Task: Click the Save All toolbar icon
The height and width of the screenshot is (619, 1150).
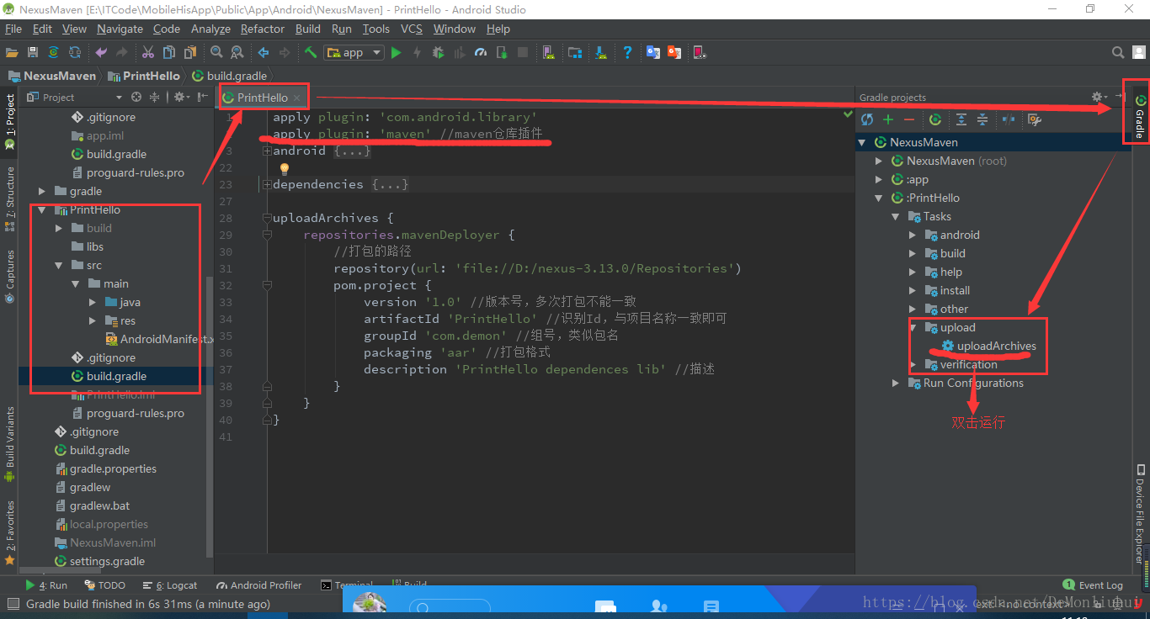Action: coord(33,52)
